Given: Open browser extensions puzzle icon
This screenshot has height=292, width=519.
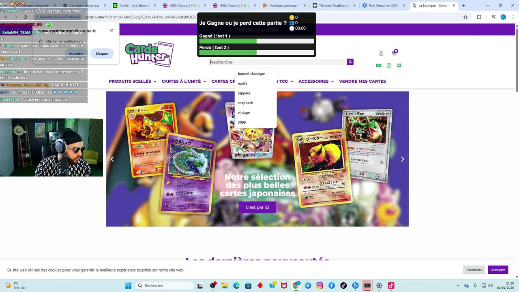Looking at the screenshot, I should (x=479, y=17).
